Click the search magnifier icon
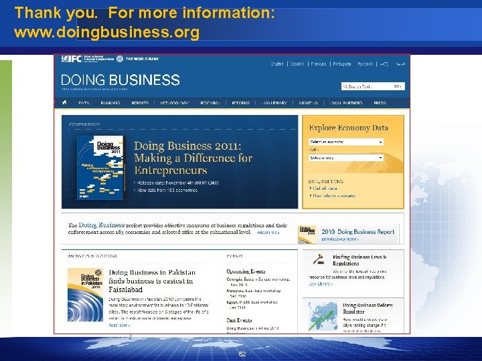The image size is (482, 361). point(345,86)
